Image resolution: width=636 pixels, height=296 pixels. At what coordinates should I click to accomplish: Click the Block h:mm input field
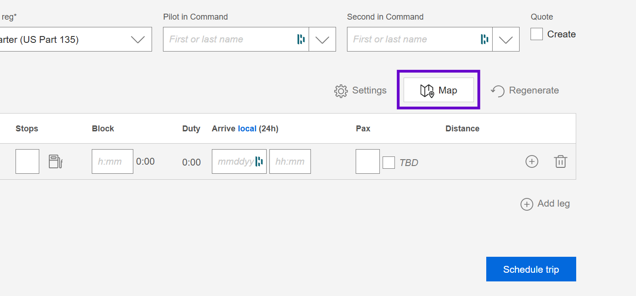coord(112,161)
